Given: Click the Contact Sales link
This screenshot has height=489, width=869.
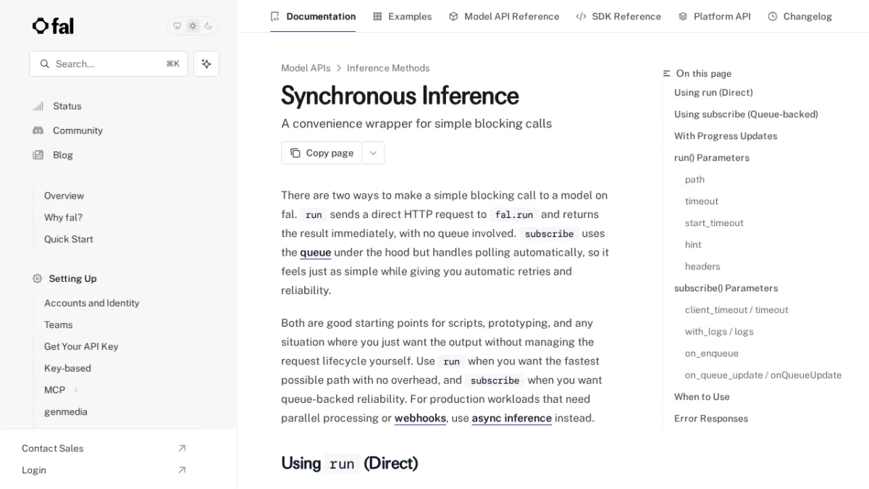Looking at the screenshot, I should (53, 448).
